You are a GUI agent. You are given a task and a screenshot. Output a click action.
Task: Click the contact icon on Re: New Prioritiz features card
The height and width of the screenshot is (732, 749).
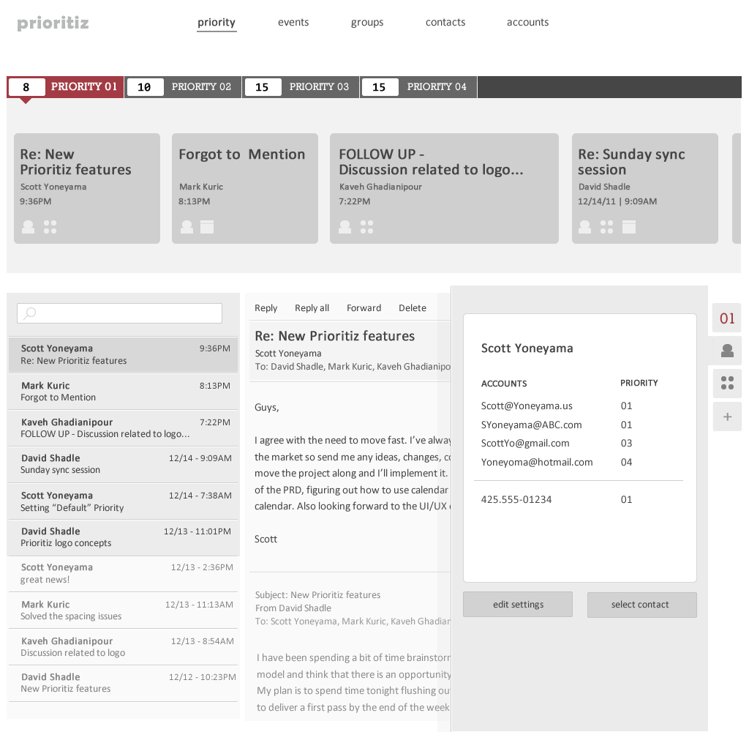coord(29,227)
